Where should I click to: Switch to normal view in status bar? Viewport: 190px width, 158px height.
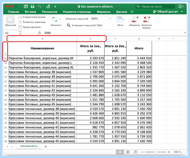coord(120,152)
